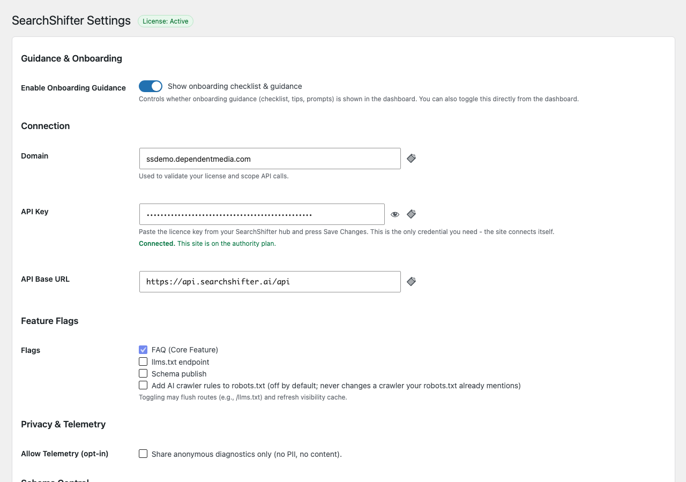Click the clipboard icon beside the Domain field

pos(411,159)
